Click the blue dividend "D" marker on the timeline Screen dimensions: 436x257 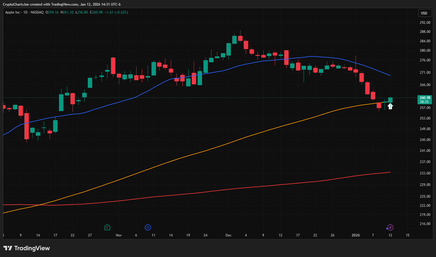pos(148,227)
